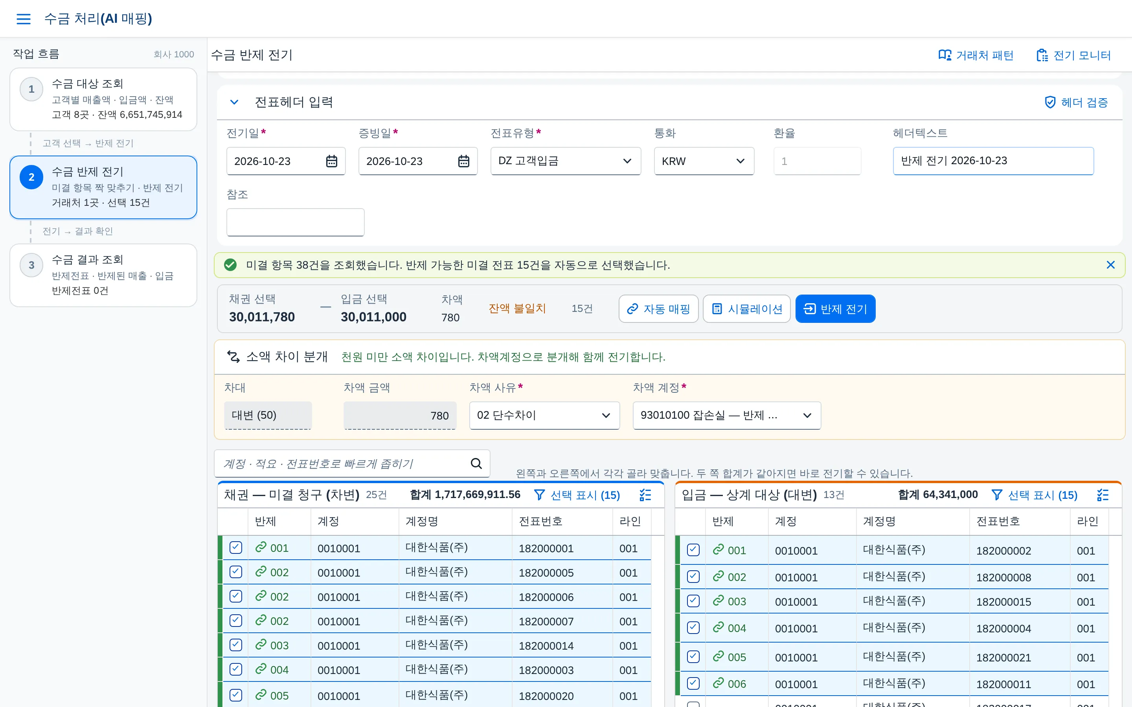Click the 자동 매핑 button
The image size is (1132, 707).
[658, 309]
